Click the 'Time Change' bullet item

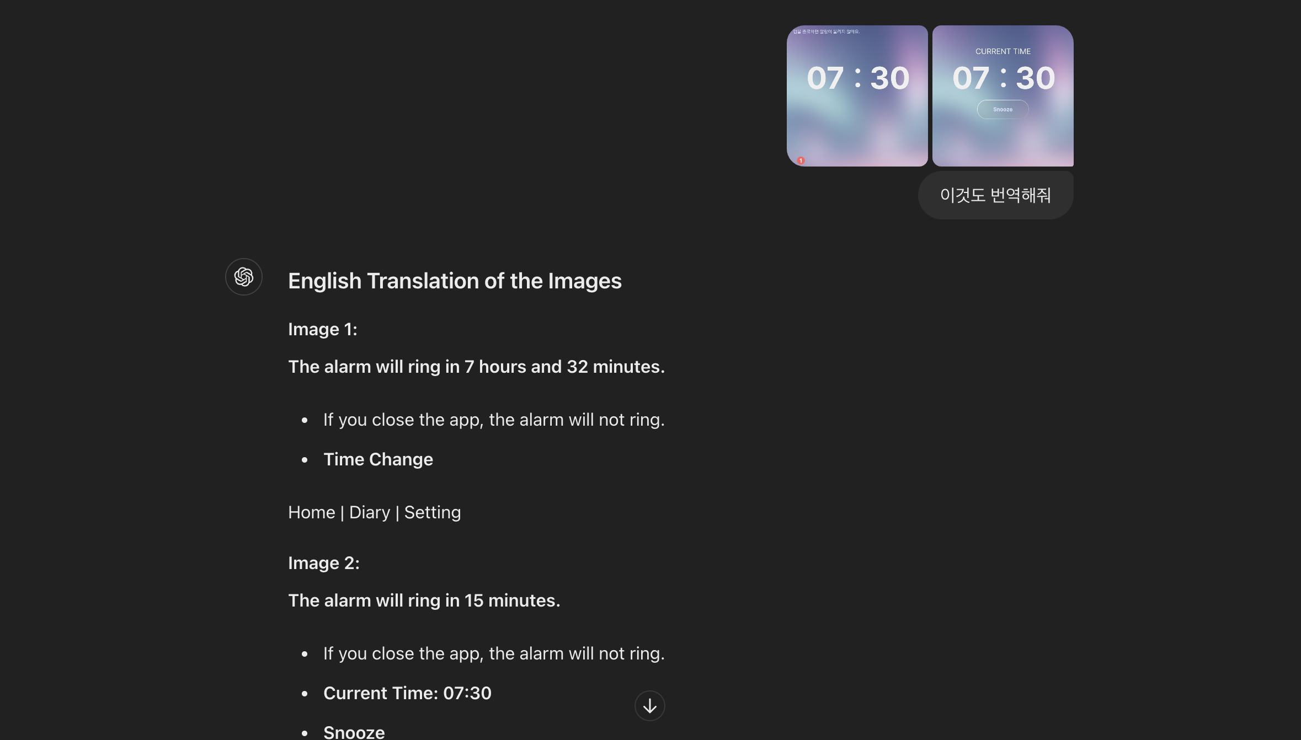pos(378,459)
